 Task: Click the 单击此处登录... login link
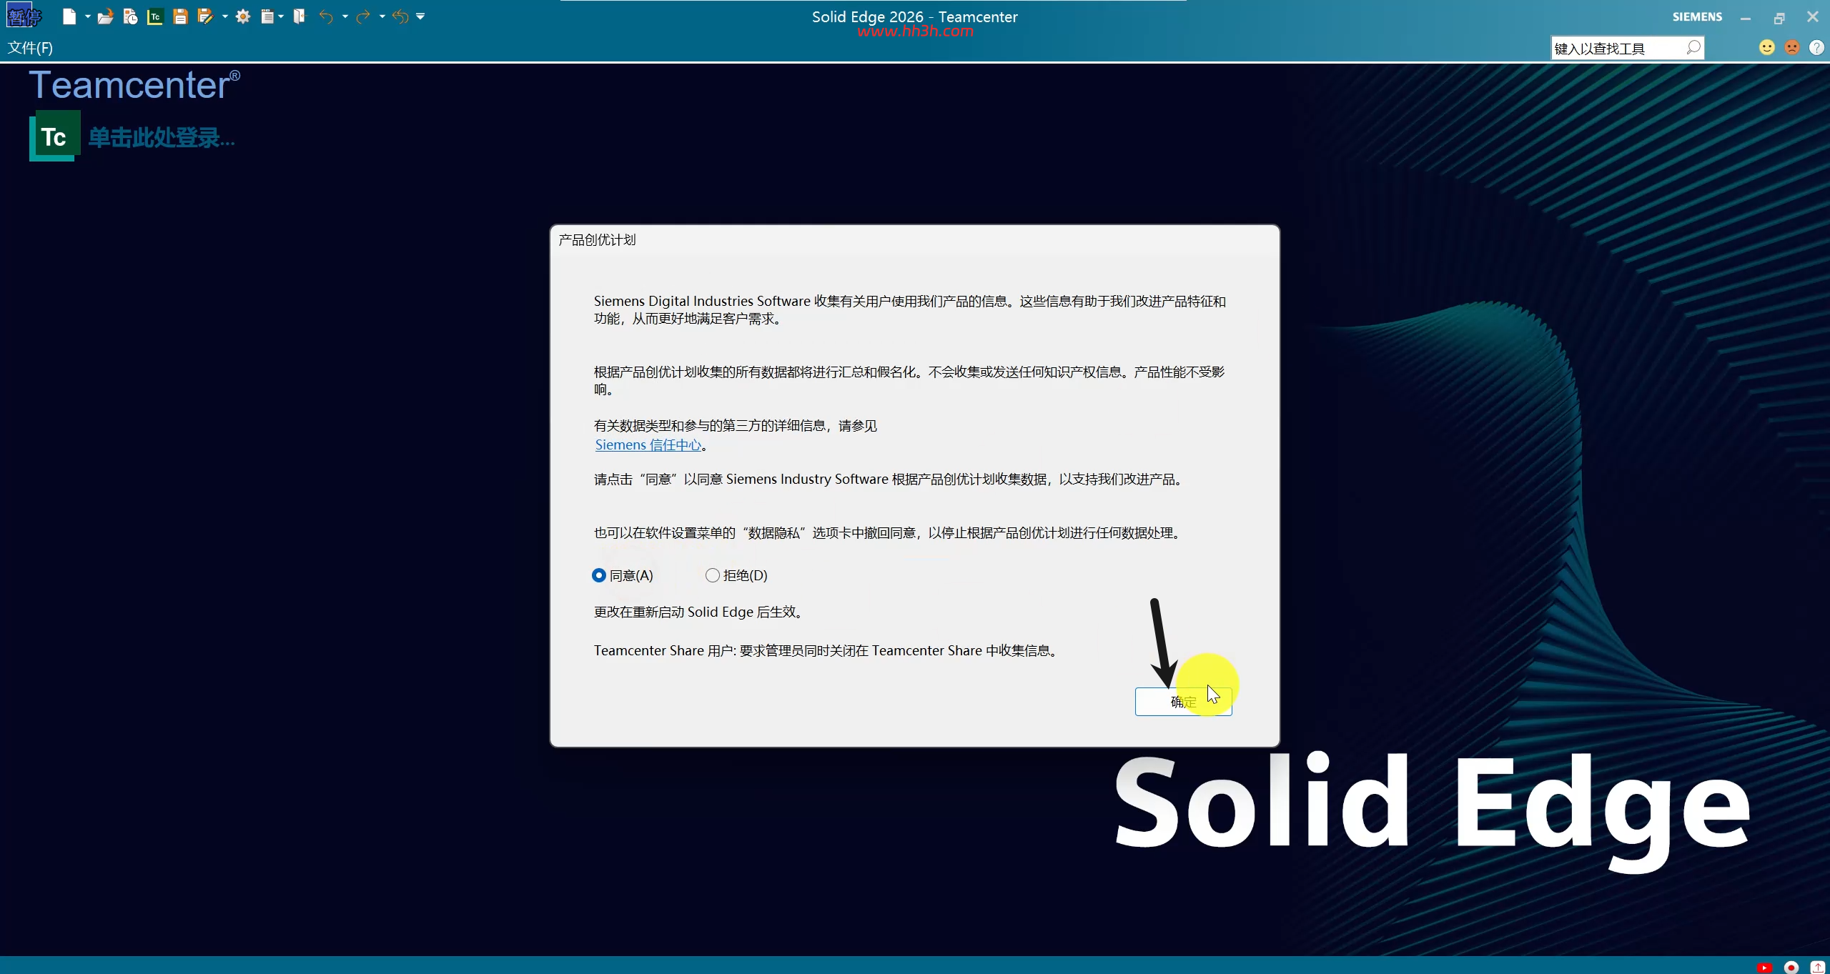coord(162,137)
